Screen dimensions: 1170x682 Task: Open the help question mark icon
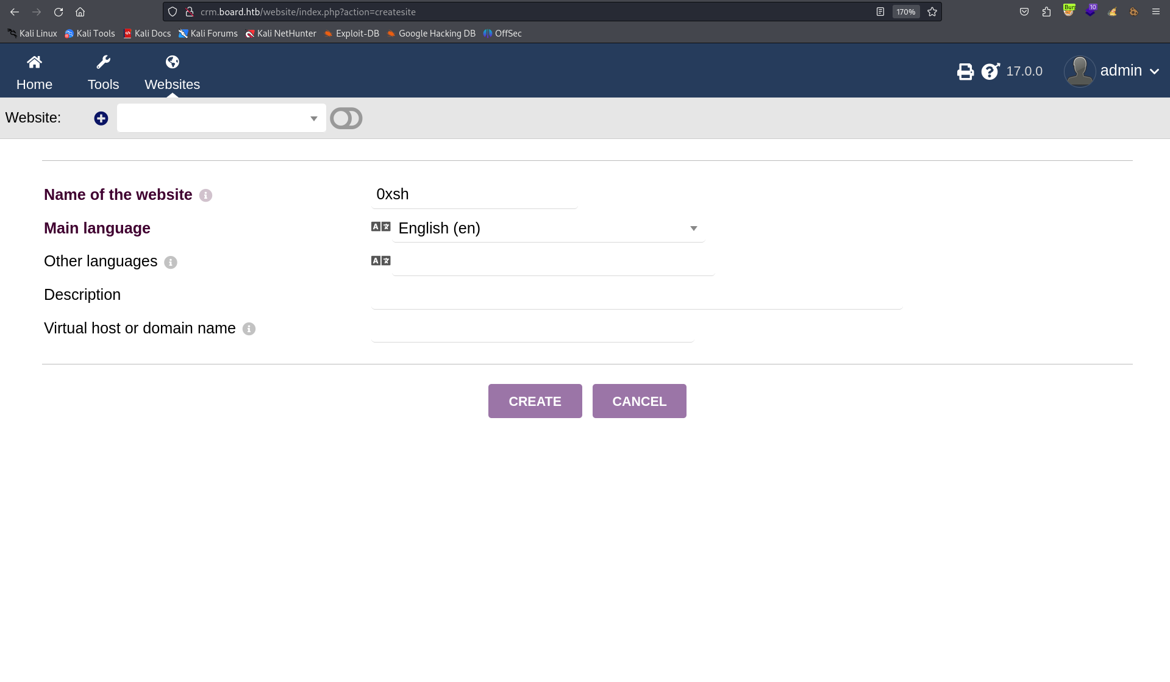990,72
